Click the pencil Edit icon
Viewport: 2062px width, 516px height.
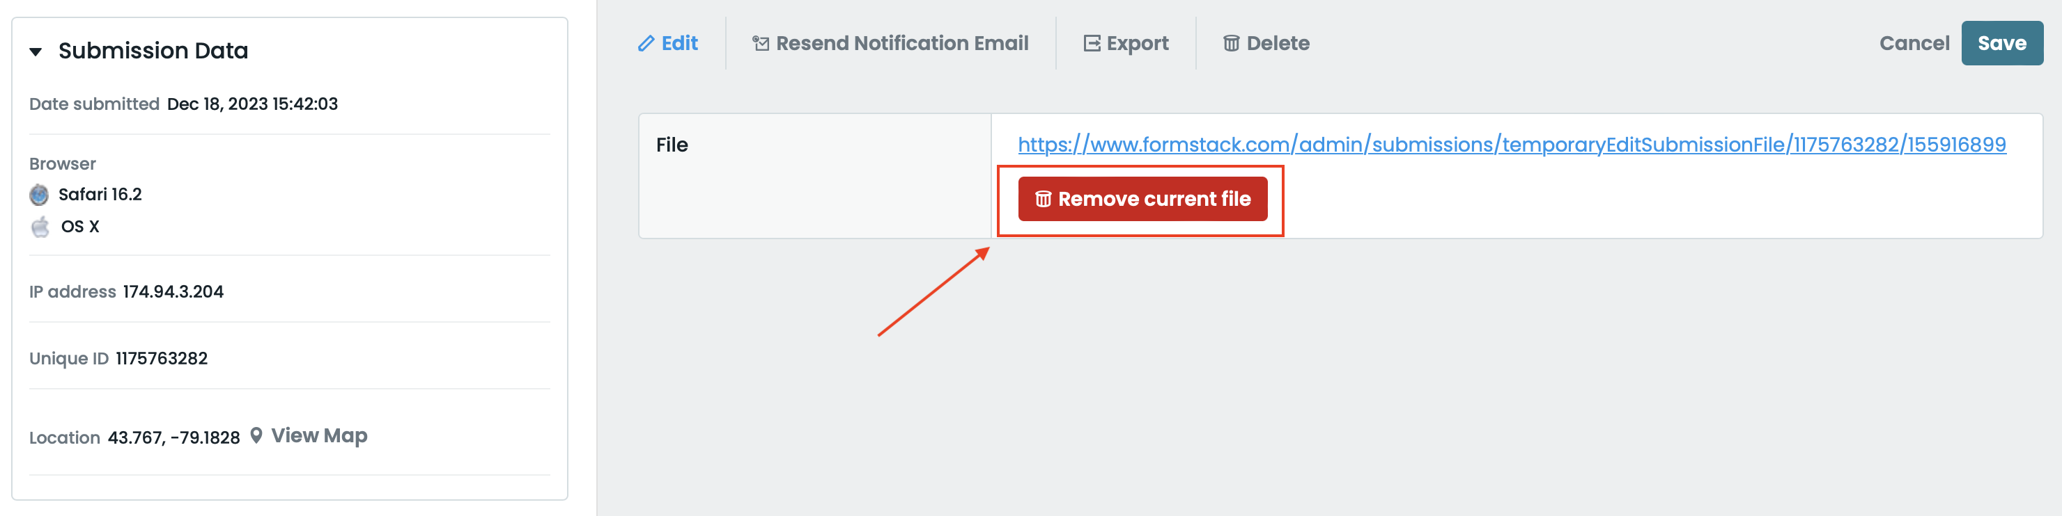pyautogui.click(x=645, y=43)
